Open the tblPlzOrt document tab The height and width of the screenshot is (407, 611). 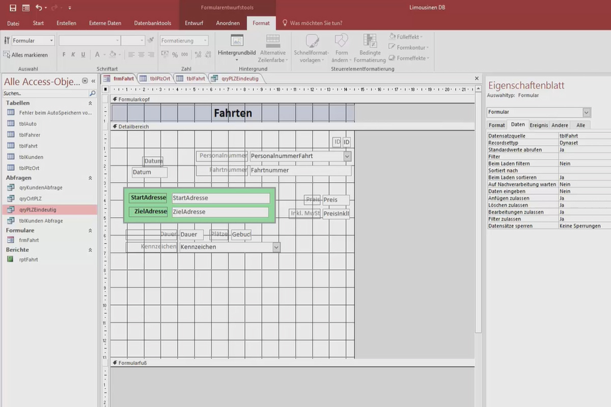[155, 78]
